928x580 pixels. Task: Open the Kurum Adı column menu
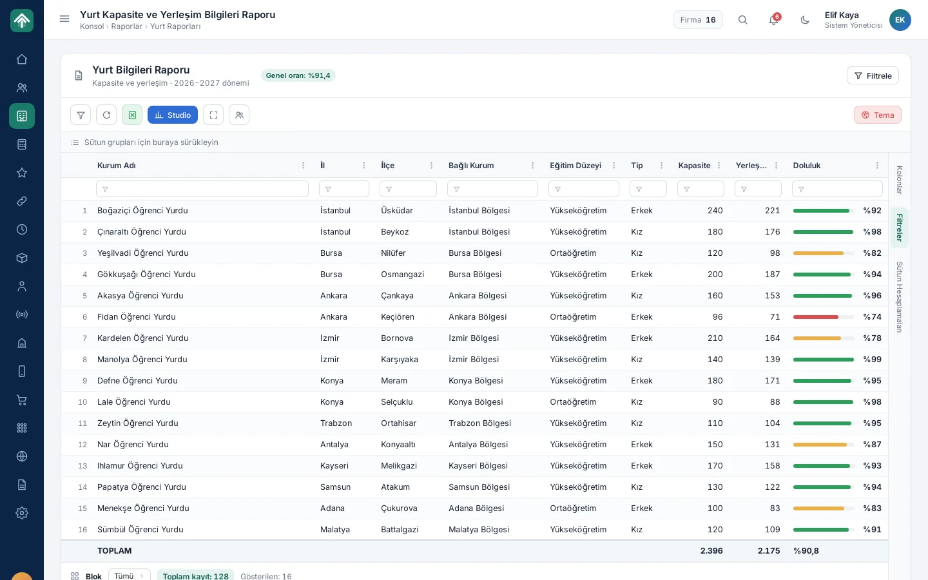(304, 166)
